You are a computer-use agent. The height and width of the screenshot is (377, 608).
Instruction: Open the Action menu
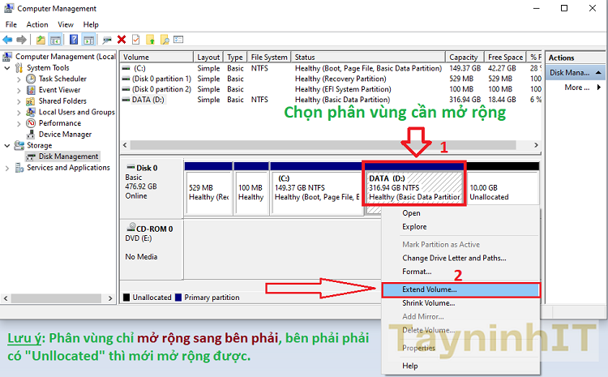37,25
